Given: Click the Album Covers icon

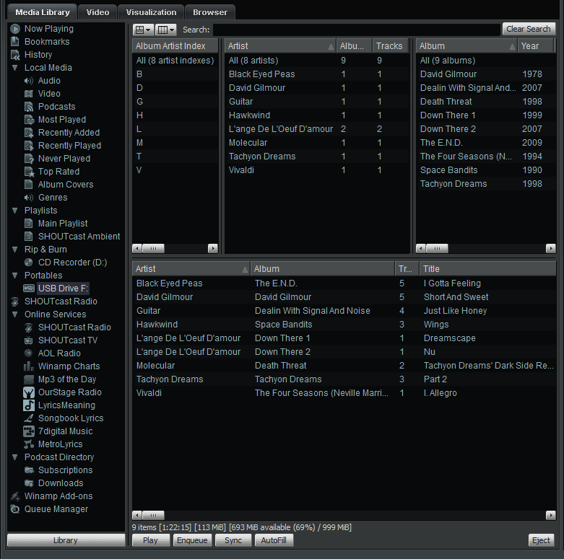Looking at the screenshot, I should (28, 185).
